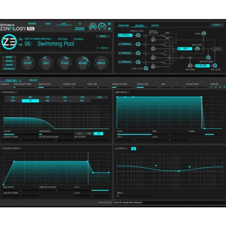
Task: Turn the CUTOFF macro knob
Action: tap(28, 63)
